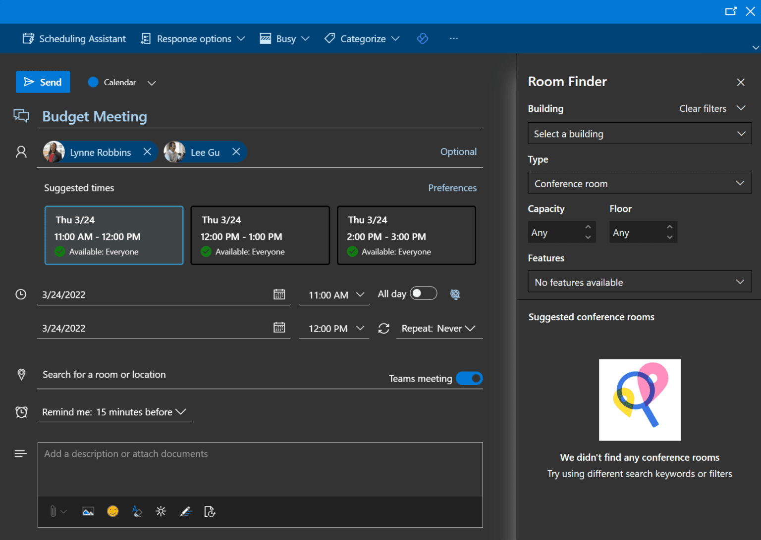This screenshot has height=540, width=761.
Task: Open the Conference room type dropdown
Action: (x=640, y=183)
